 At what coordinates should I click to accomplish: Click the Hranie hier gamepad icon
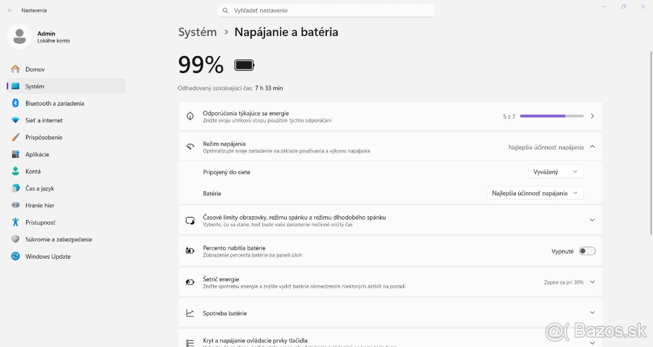[15, 205]
